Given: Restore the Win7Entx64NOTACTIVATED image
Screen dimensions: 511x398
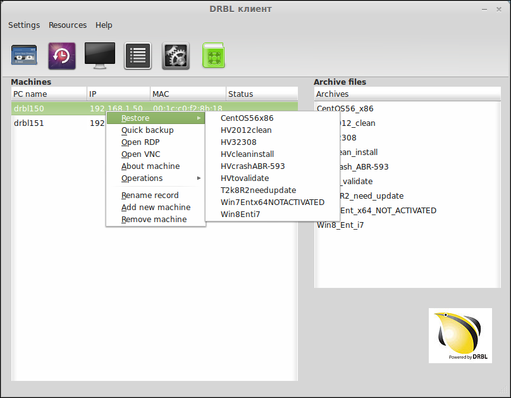Looking at the screenshot, I should coord(273,202).
